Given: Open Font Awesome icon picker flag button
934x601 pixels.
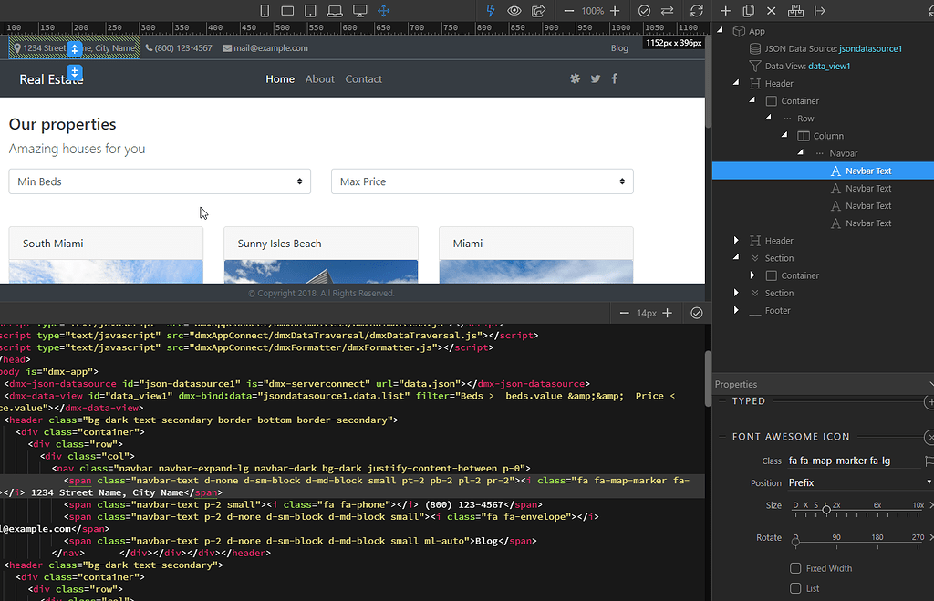Looking at the screenshot, I should [x=929, y=461].
